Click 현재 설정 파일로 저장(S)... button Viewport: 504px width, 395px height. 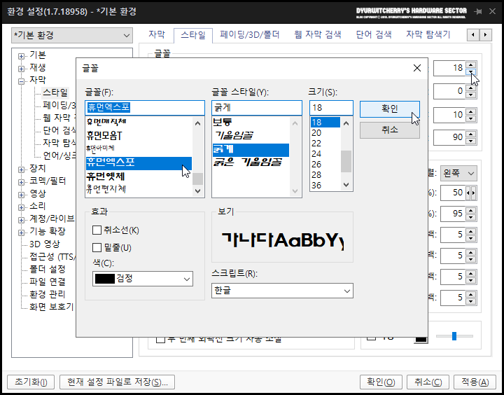click(x=118, y=382)
